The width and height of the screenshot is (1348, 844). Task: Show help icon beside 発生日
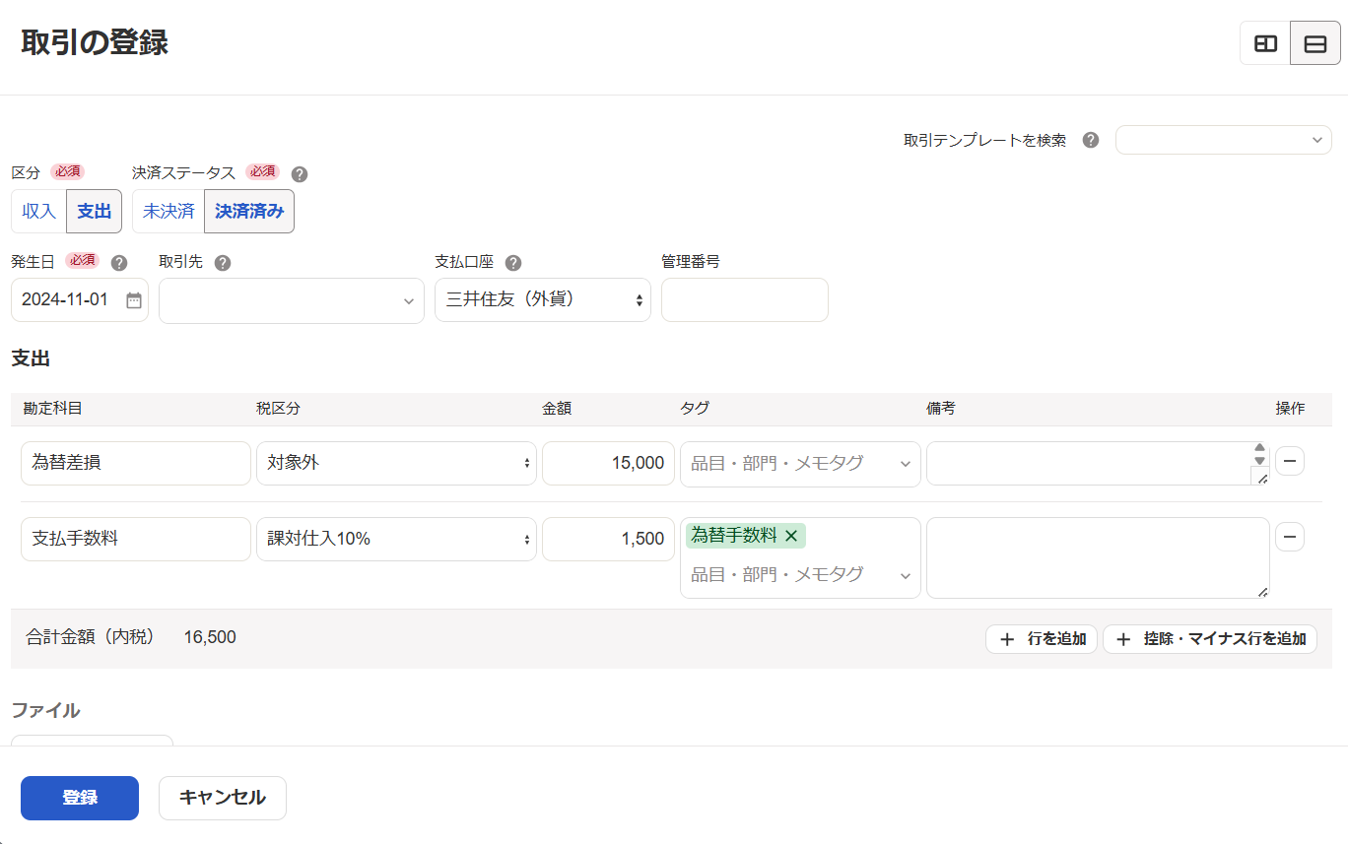pyautogui.click(x=119, y=263)
